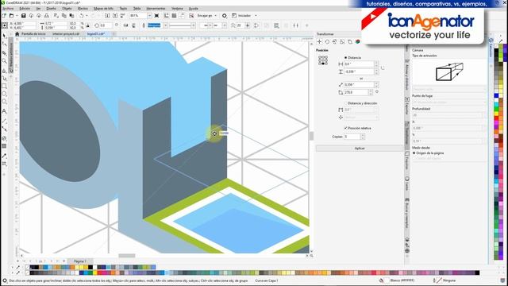Click the Options gear icon in toolbar

pos(224,16)
